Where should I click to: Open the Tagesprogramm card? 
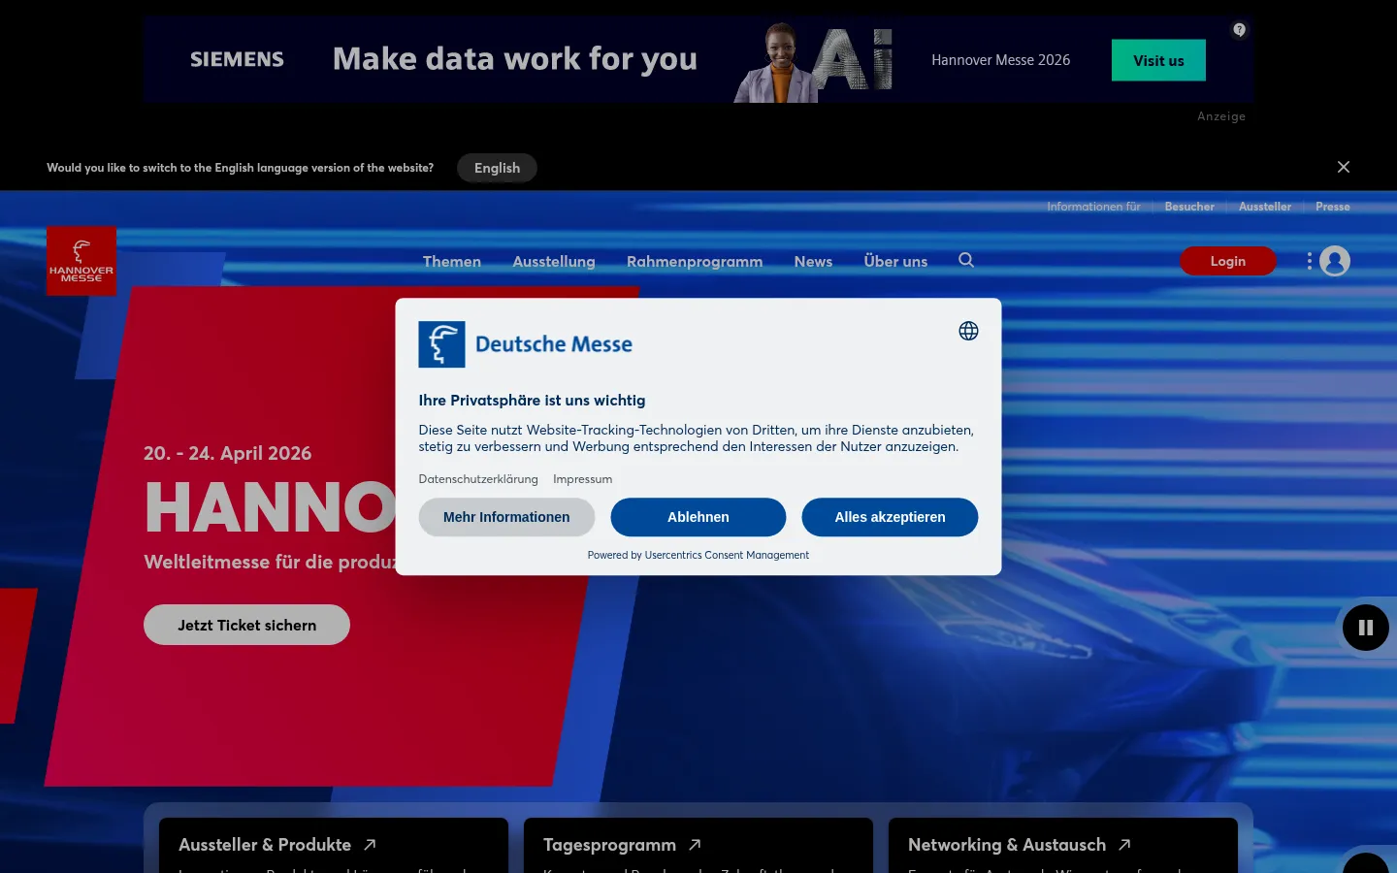click(x=698, y=846)
